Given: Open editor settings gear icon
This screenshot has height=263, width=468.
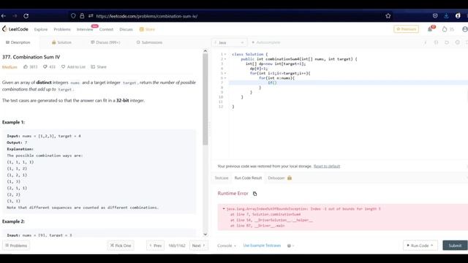Looking at the screenshot, I should point(458,42).
